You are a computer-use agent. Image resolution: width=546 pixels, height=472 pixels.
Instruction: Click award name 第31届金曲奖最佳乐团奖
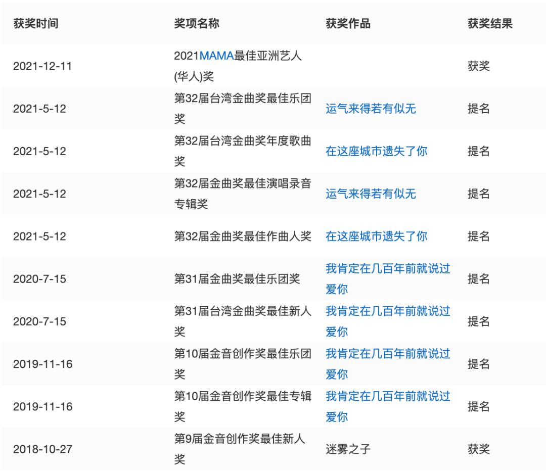237,279
